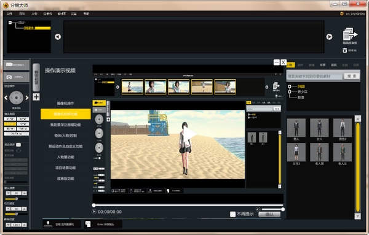Click the export storyboard icon at top right

pos(350,34)
